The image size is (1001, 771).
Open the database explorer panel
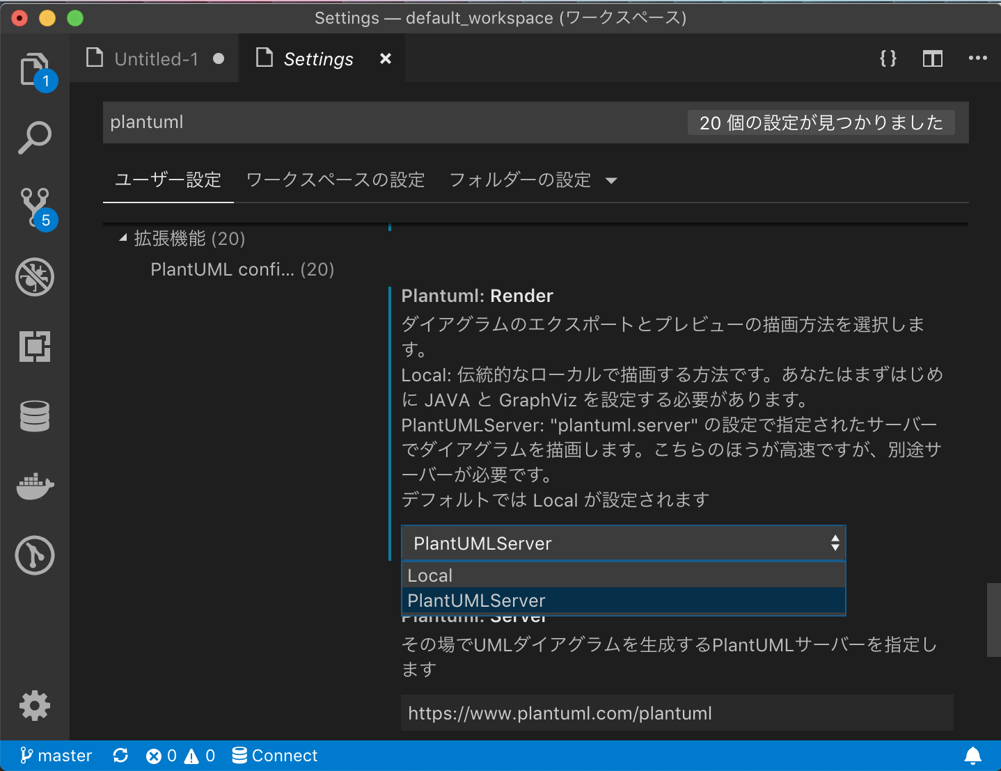pos(35,416)
